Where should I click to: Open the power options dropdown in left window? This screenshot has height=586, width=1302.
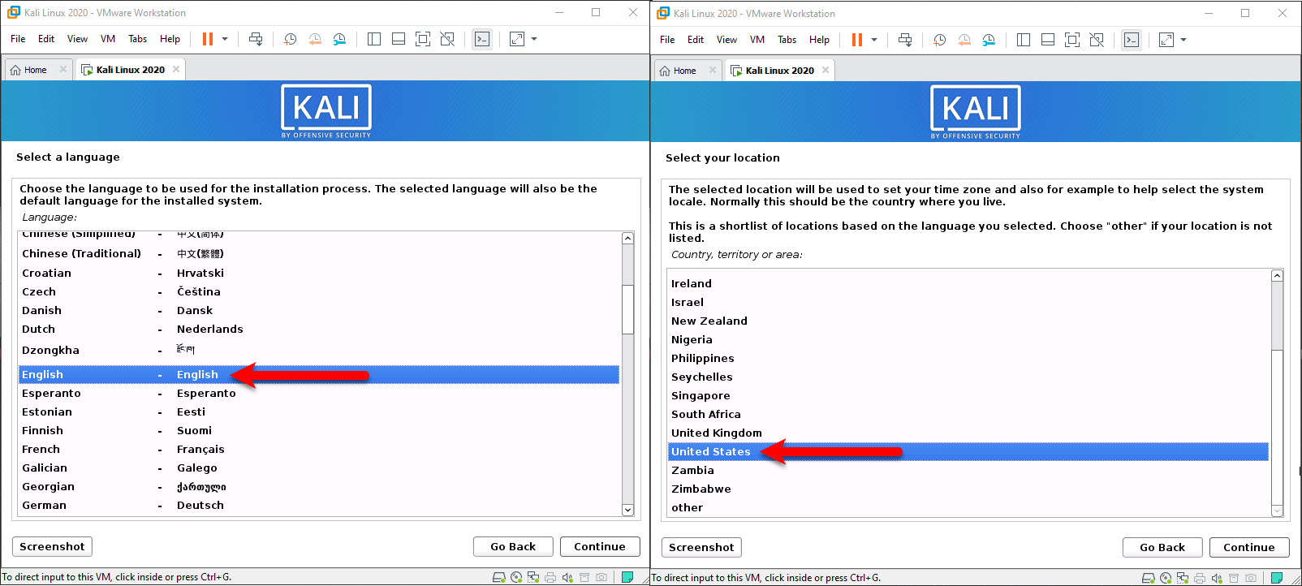(225, 39)
